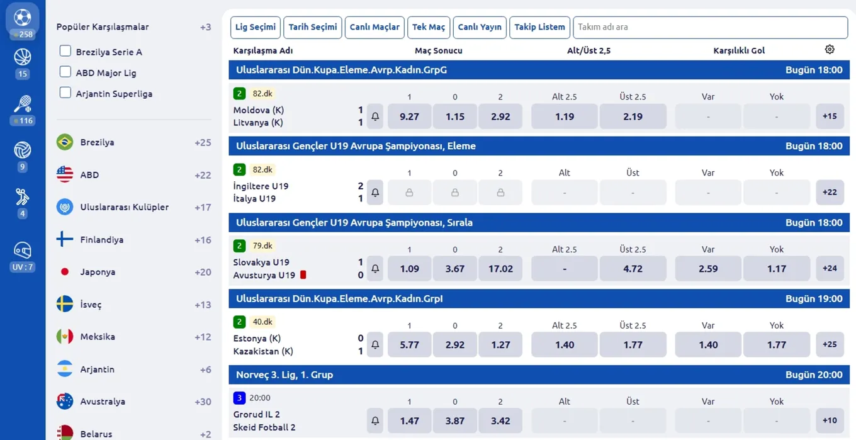The height and width of the screenshot is (440, 856).
Task: Switch to the Takip Listem tab
Action: point(539,27)
